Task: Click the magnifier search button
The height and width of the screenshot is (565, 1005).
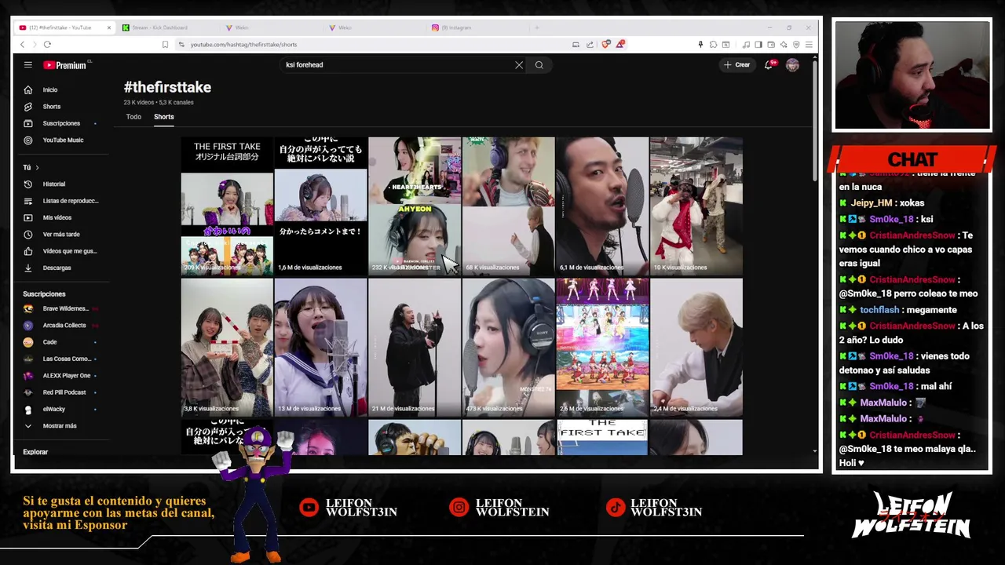Action: [539, 65]
